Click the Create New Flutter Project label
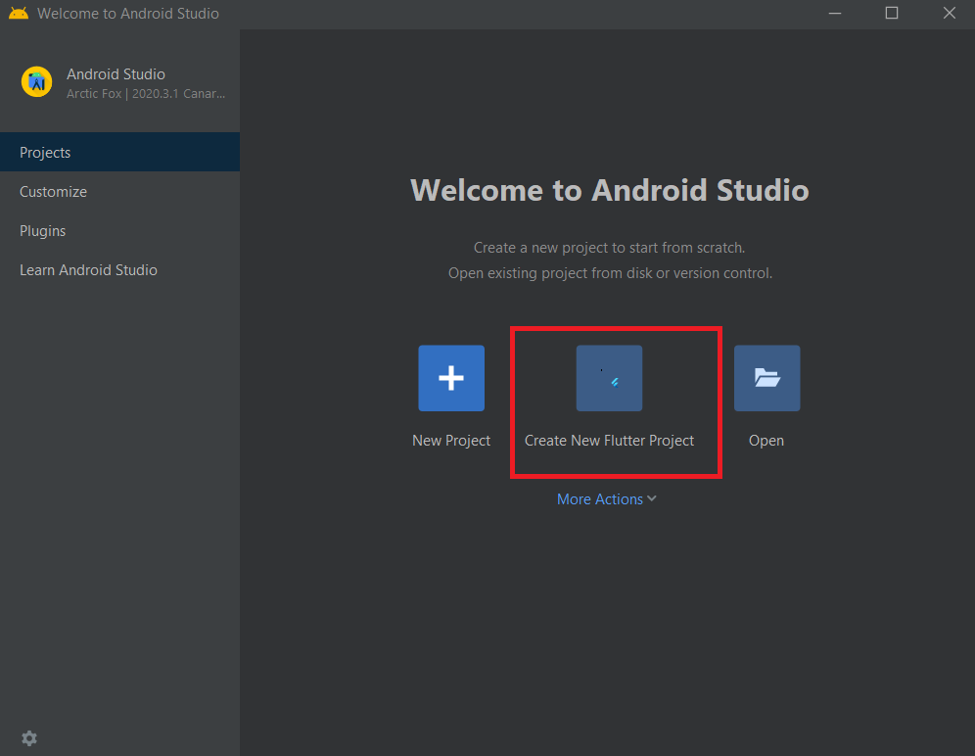The height and width of the screenshot is (756, 975). [609, 440]
